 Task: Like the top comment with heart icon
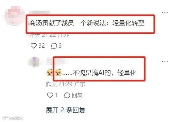coord(34,46)
